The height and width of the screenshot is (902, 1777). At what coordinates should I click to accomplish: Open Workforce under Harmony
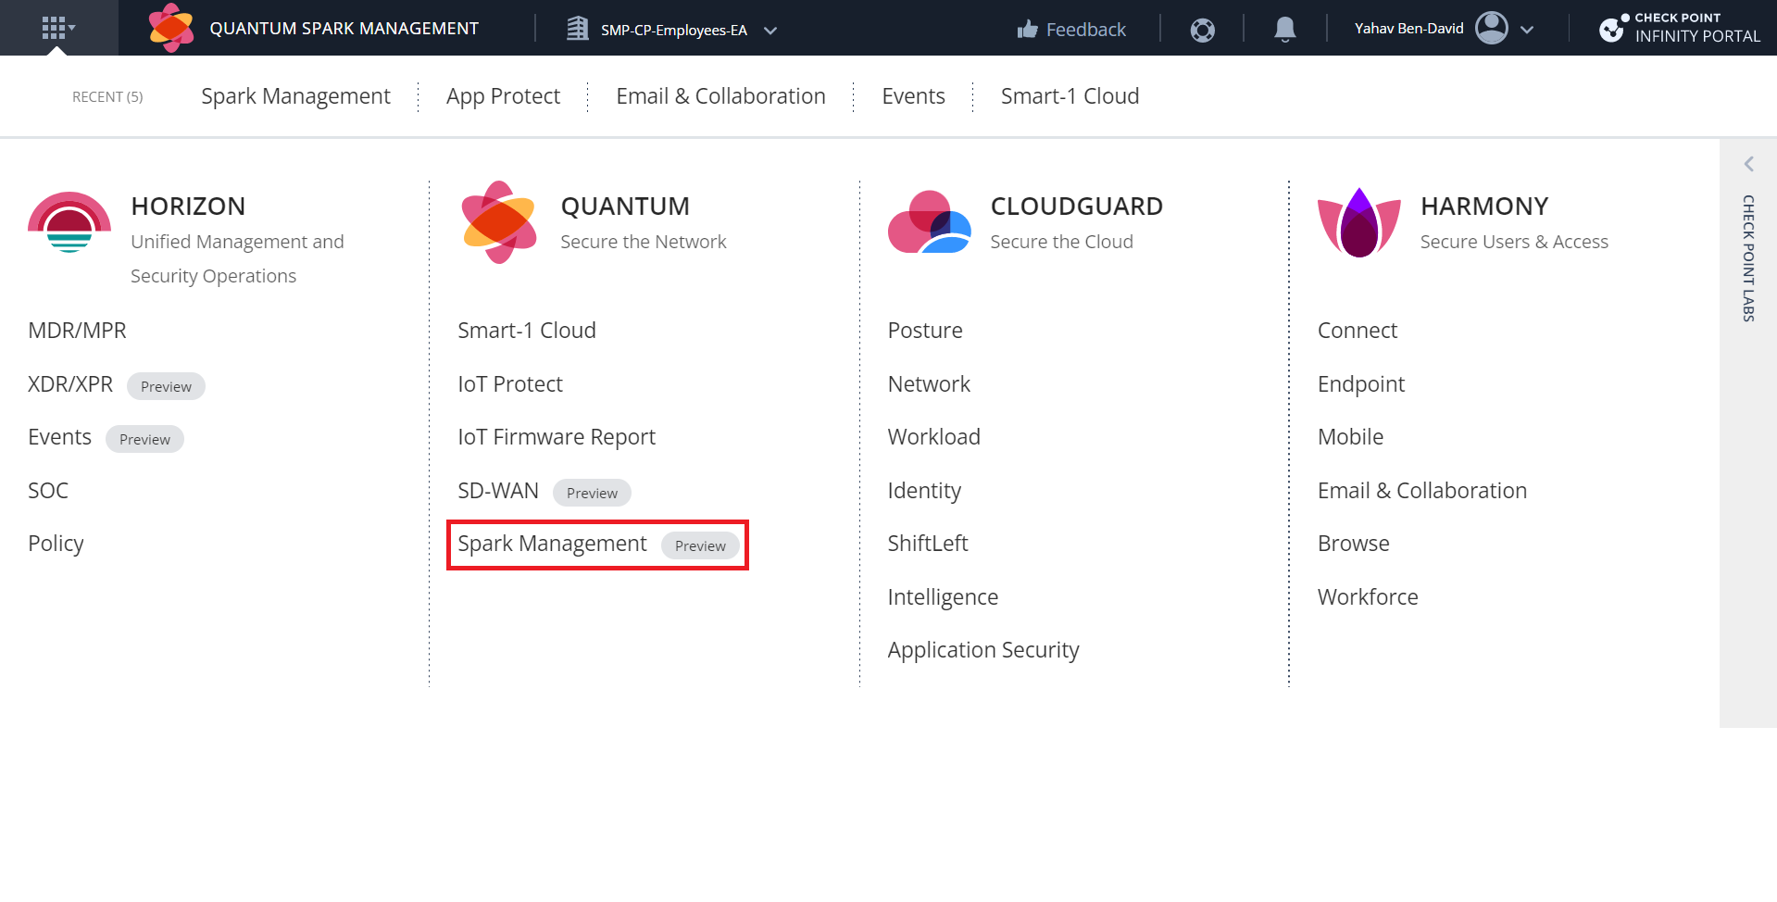pos(1368,597)
